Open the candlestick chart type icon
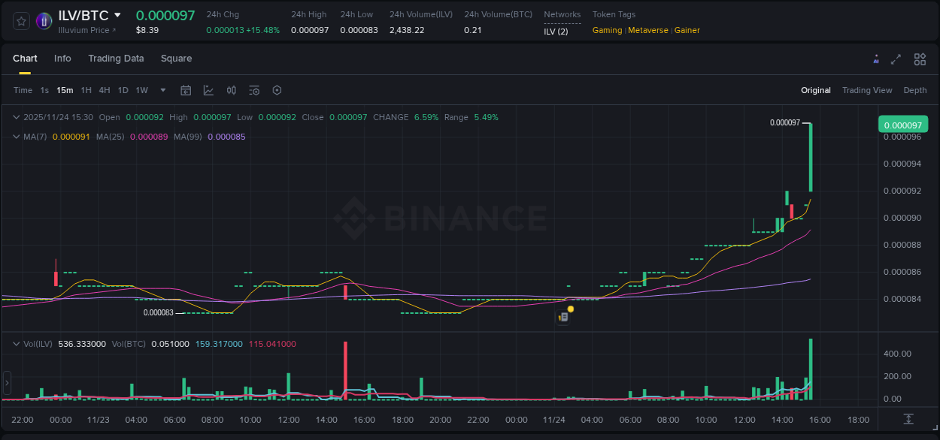Viewport: 940px width, 440px height. 231,90
